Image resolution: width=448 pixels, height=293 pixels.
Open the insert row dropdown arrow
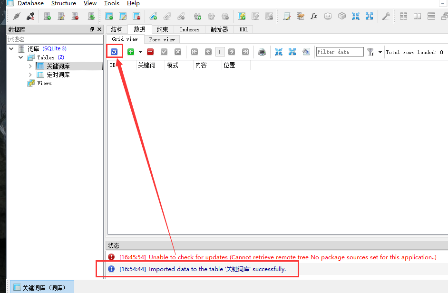140,52
